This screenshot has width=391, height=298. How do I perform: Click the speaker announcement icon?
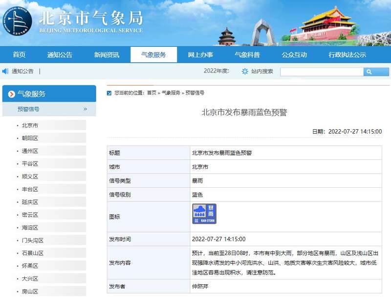[x=5, y=71]
